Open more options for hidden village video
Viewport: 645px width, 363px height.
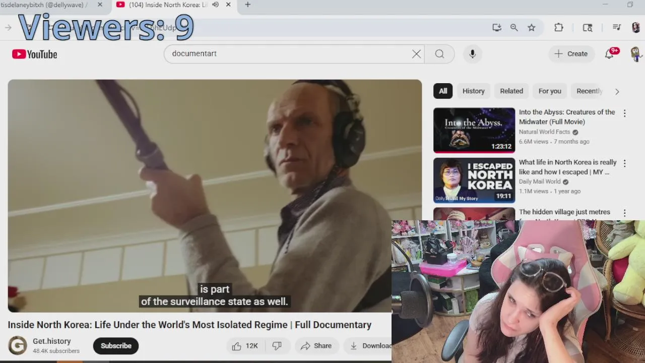pos(625,213)
